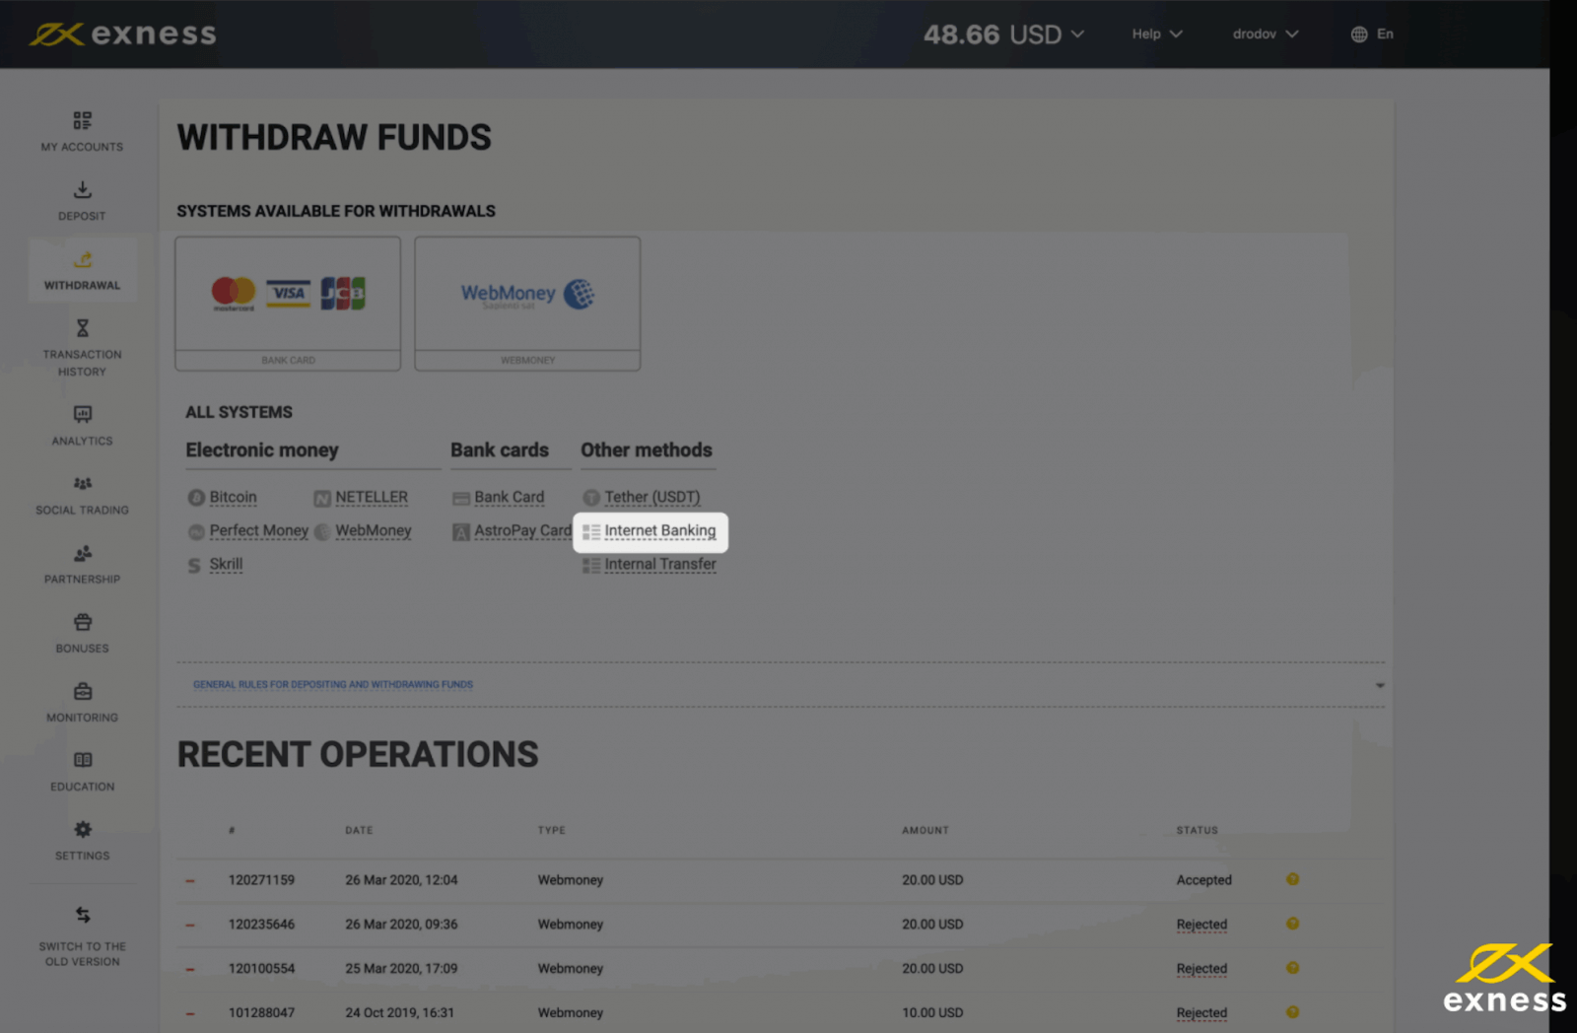Viewport: 1577px width, 1033px height.
Task: Click Rejected status of operation 120100554
Action: coord(1201,969)
